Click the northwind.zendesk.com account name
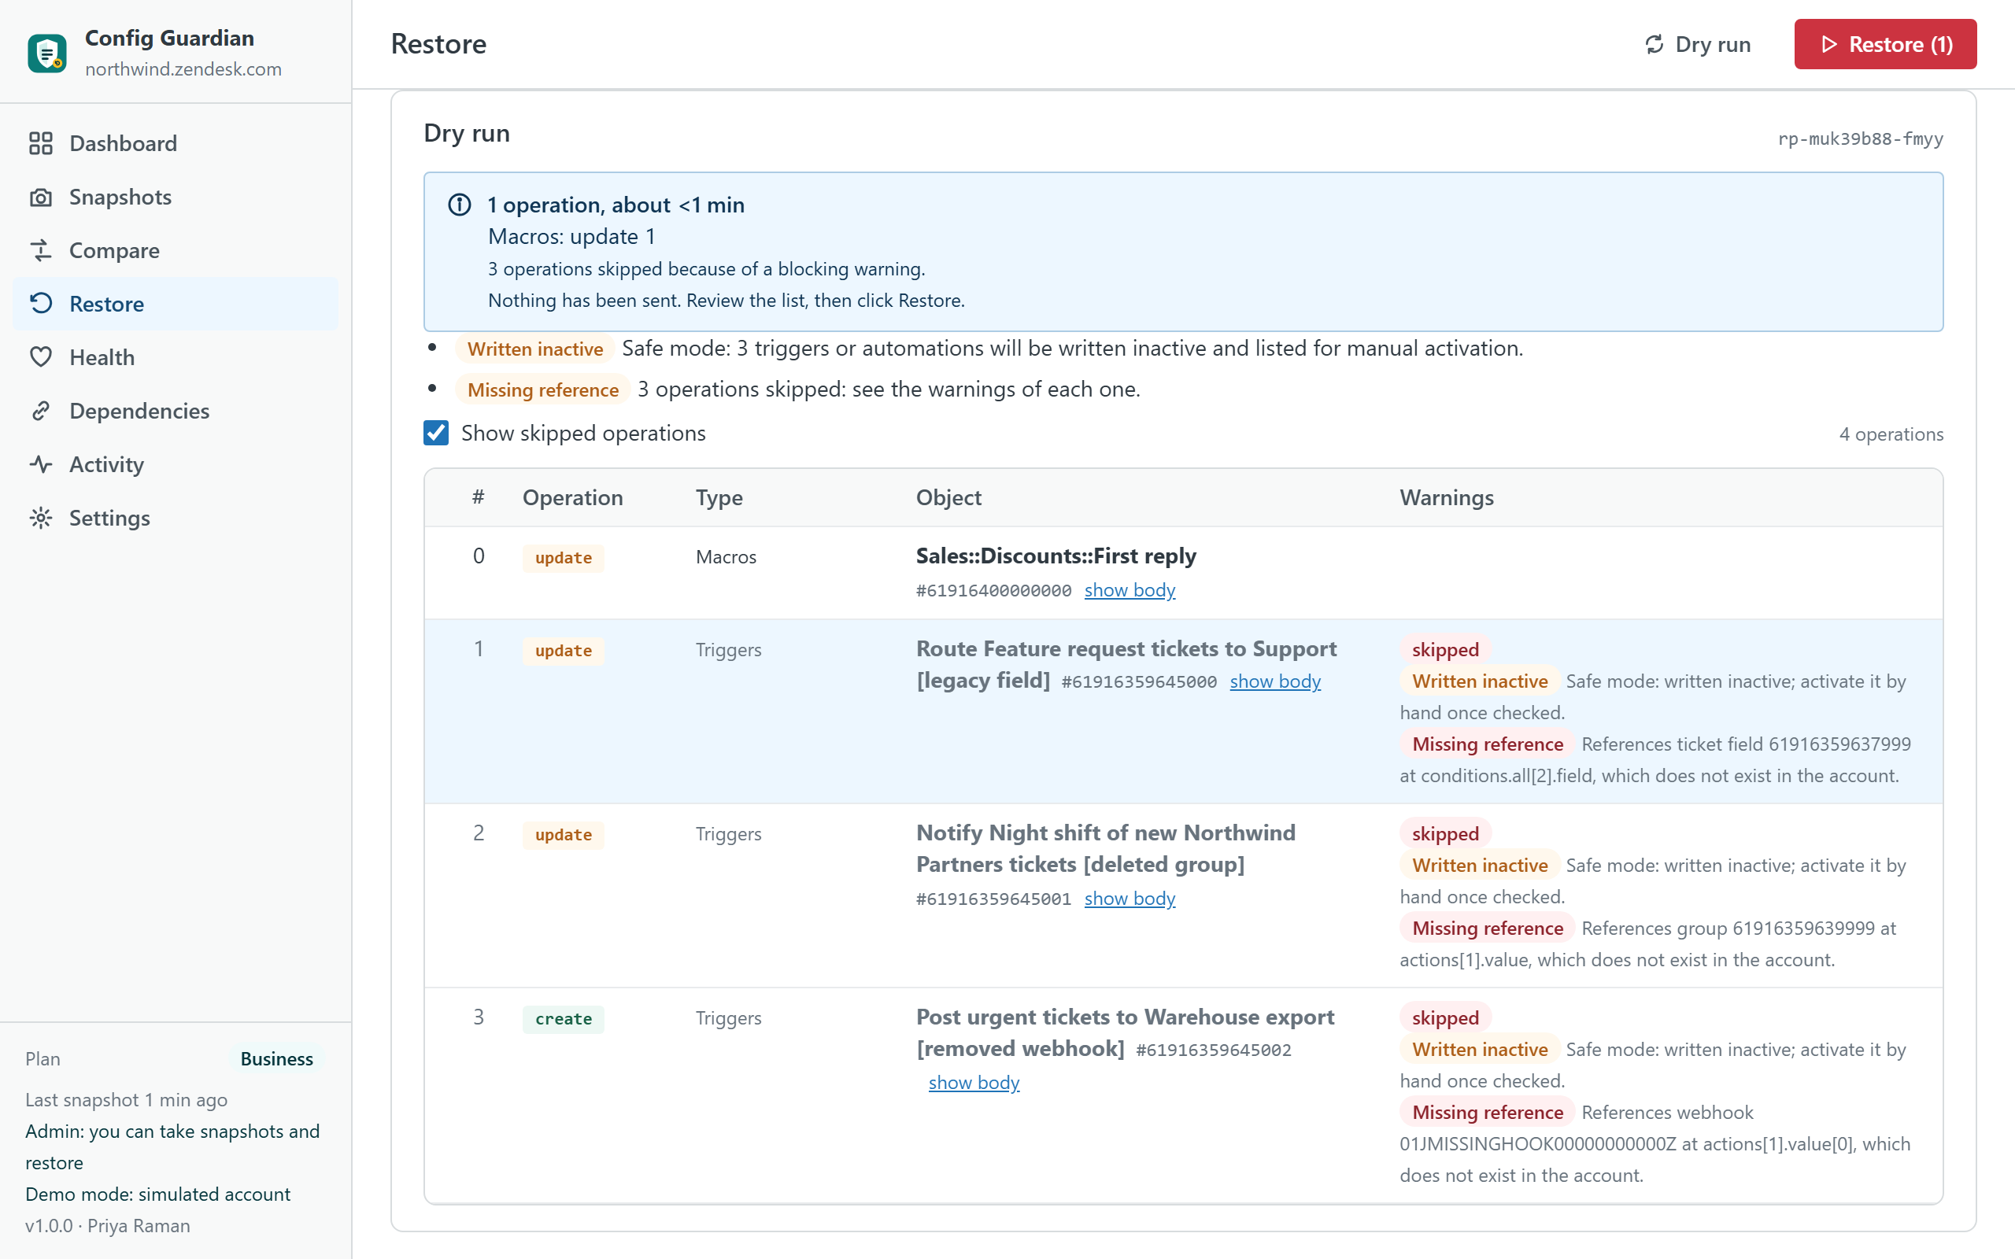Viewport: 2015px width, 1259px height. coord(183,69)
